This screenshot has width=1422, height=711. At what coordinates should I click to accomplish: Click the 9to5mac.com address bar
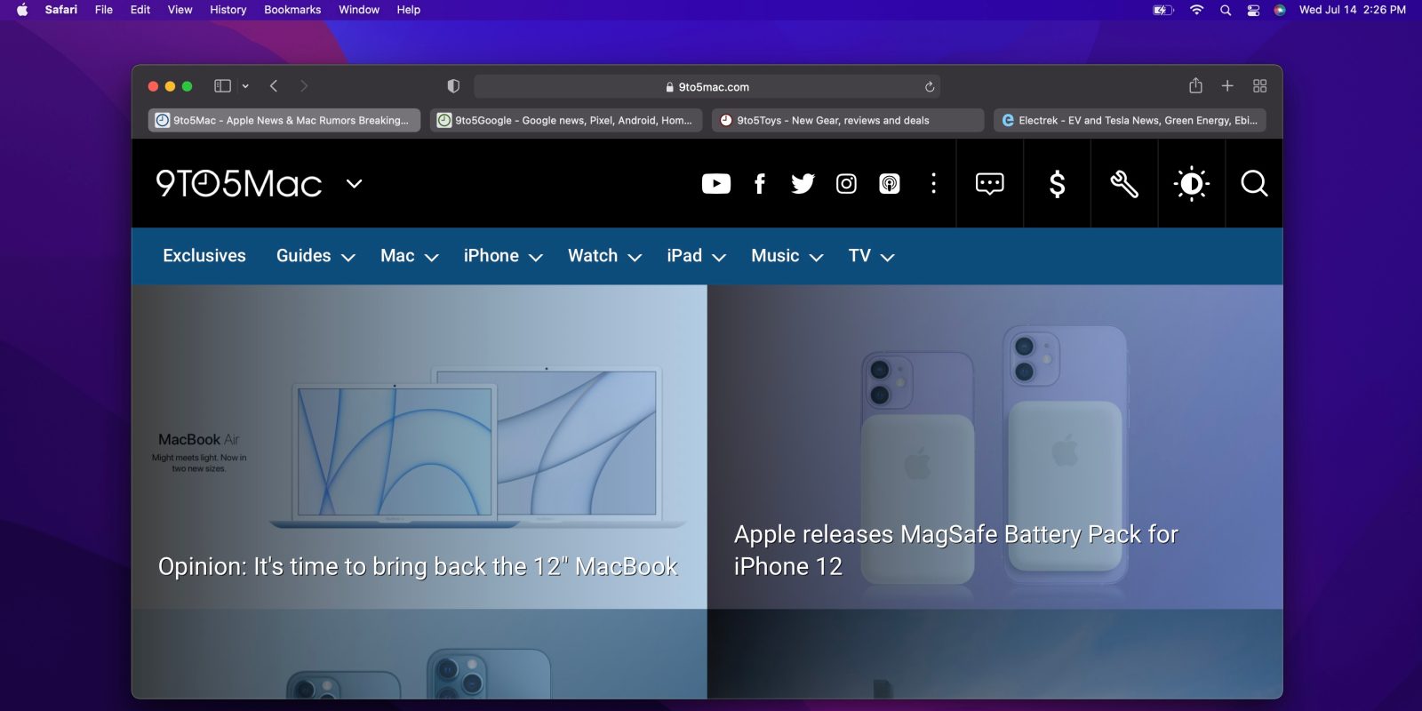(x=707, y=87)
